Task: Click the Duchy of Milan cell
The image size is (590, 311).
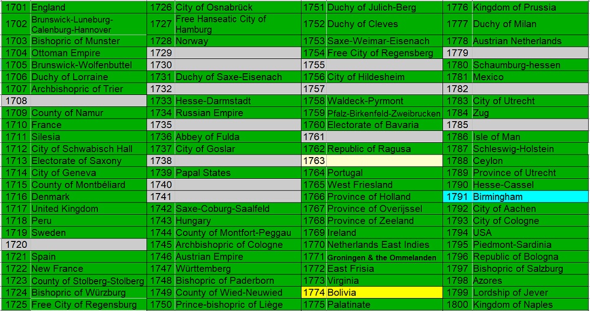Action: pos(530,24)
